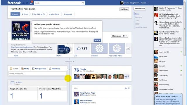Jump to February on timeline
The image size is (187, 105).
[x=138, y=17]
